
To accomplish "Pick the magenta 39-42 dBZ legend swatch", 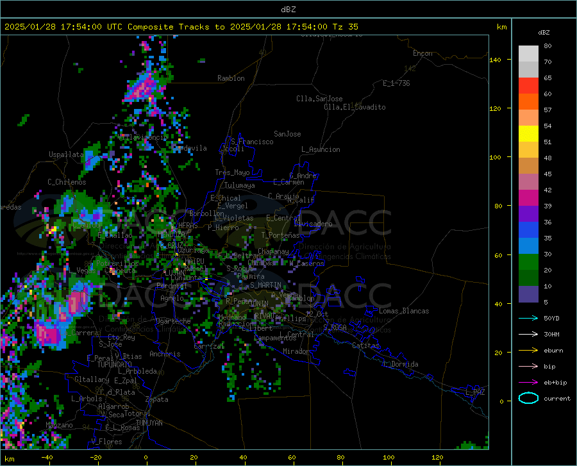I will pos(528,198).
